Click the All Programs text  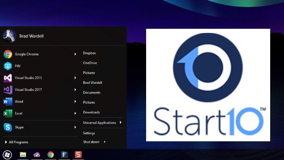click(x=19, y=142)
